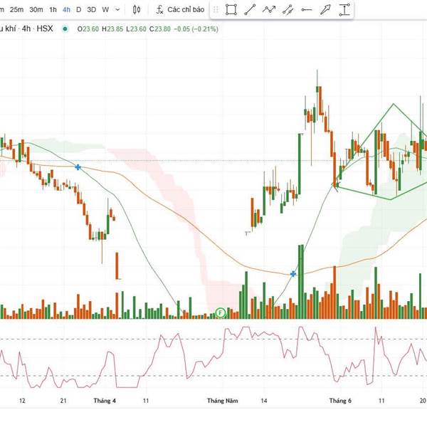Switch to the 1h timeframe
This screenshot has height=427, width=427.
click(x=53, y=10)
